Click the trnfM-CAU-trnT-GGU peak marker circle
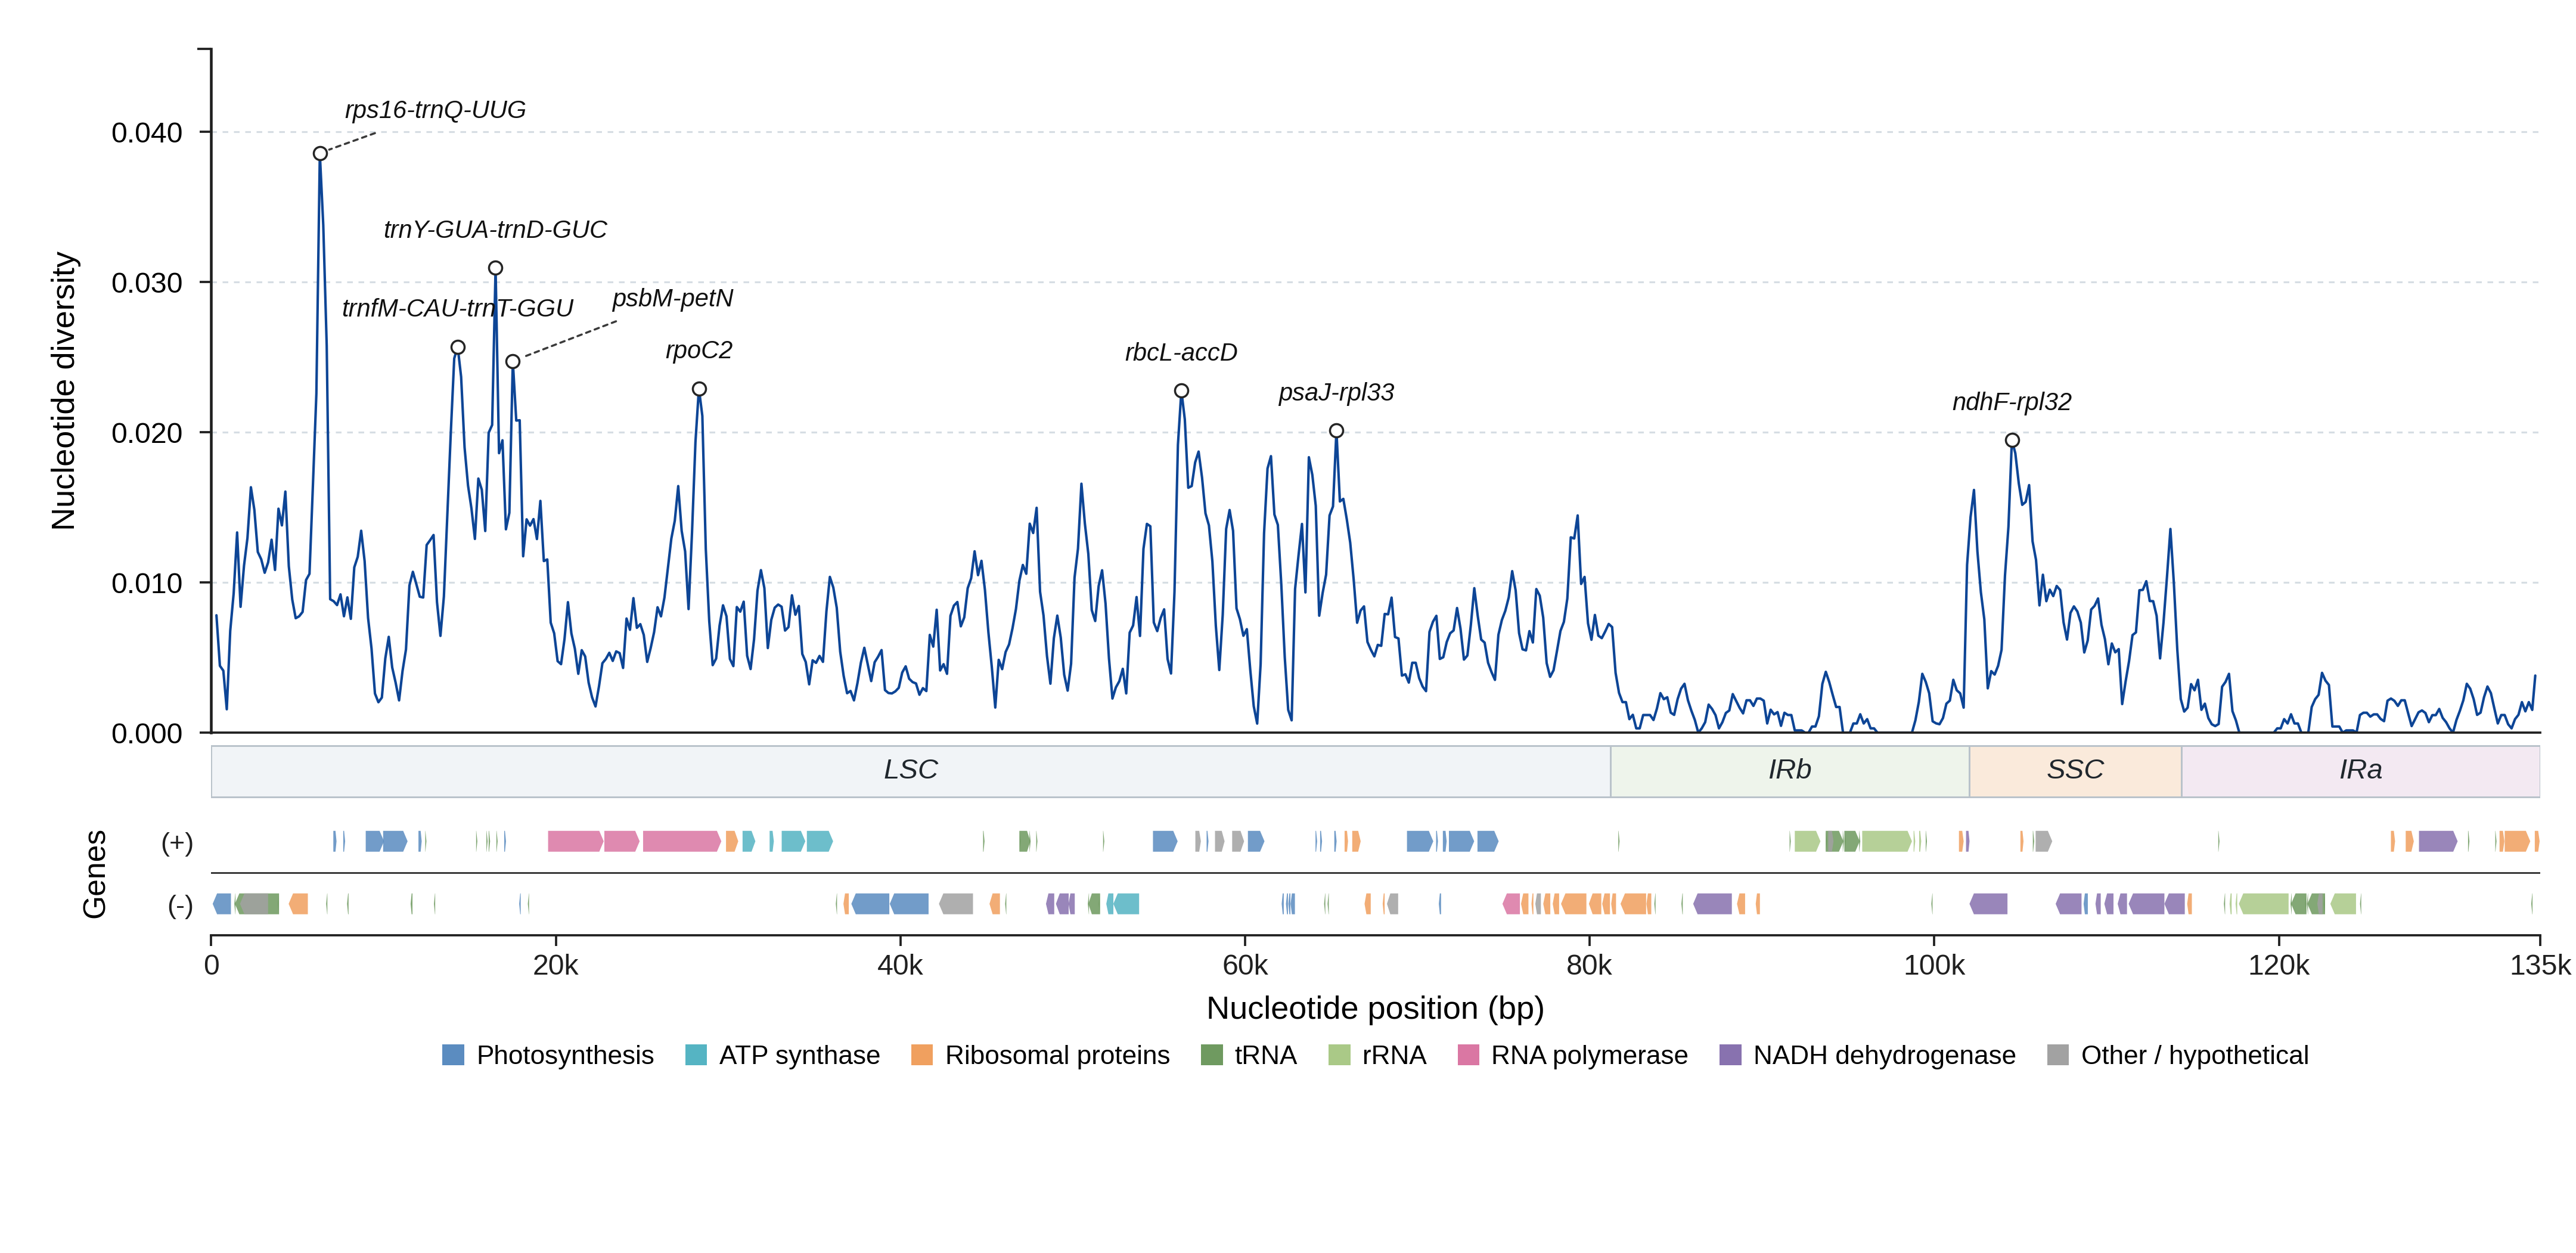The width and height of the screenshot is (2576, 1253). (458, 347)
